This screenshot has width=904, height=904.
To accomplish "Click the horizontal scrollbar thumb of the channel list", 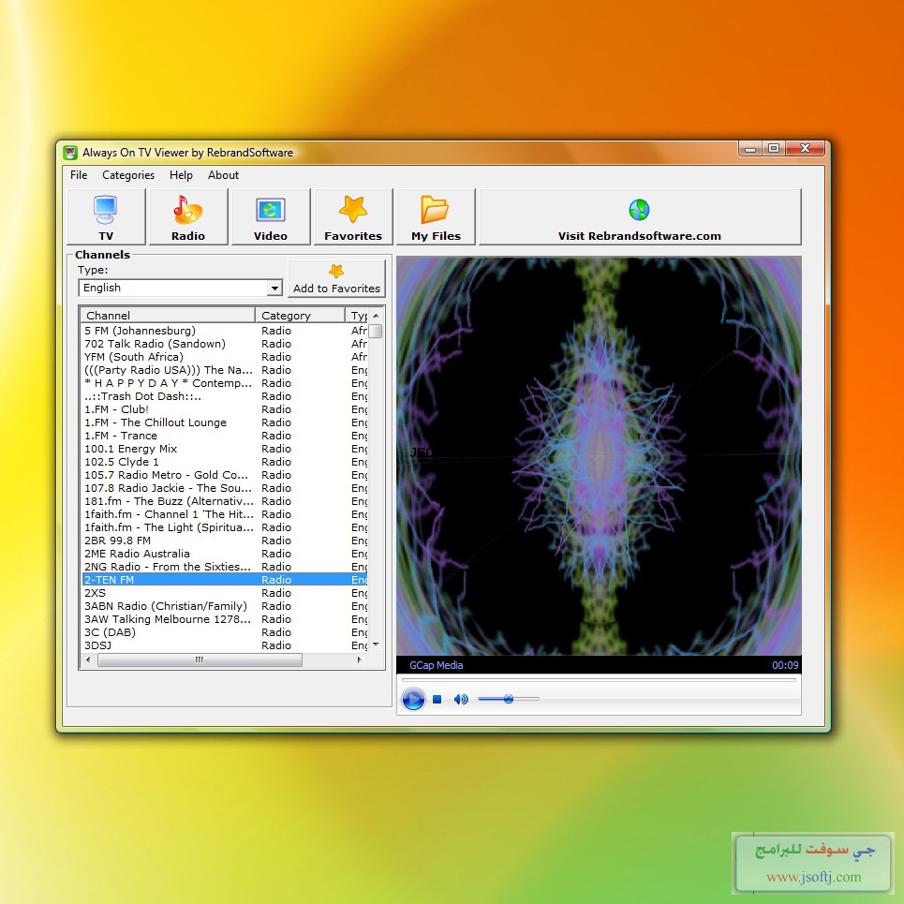I will point(200,659).
